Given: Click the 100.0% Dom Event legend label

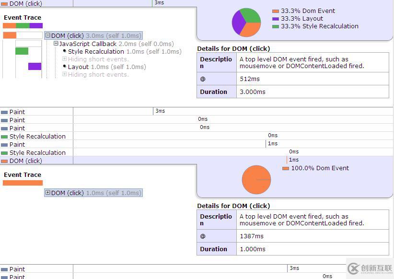Looking at the screenshot, I should (320, 168).
